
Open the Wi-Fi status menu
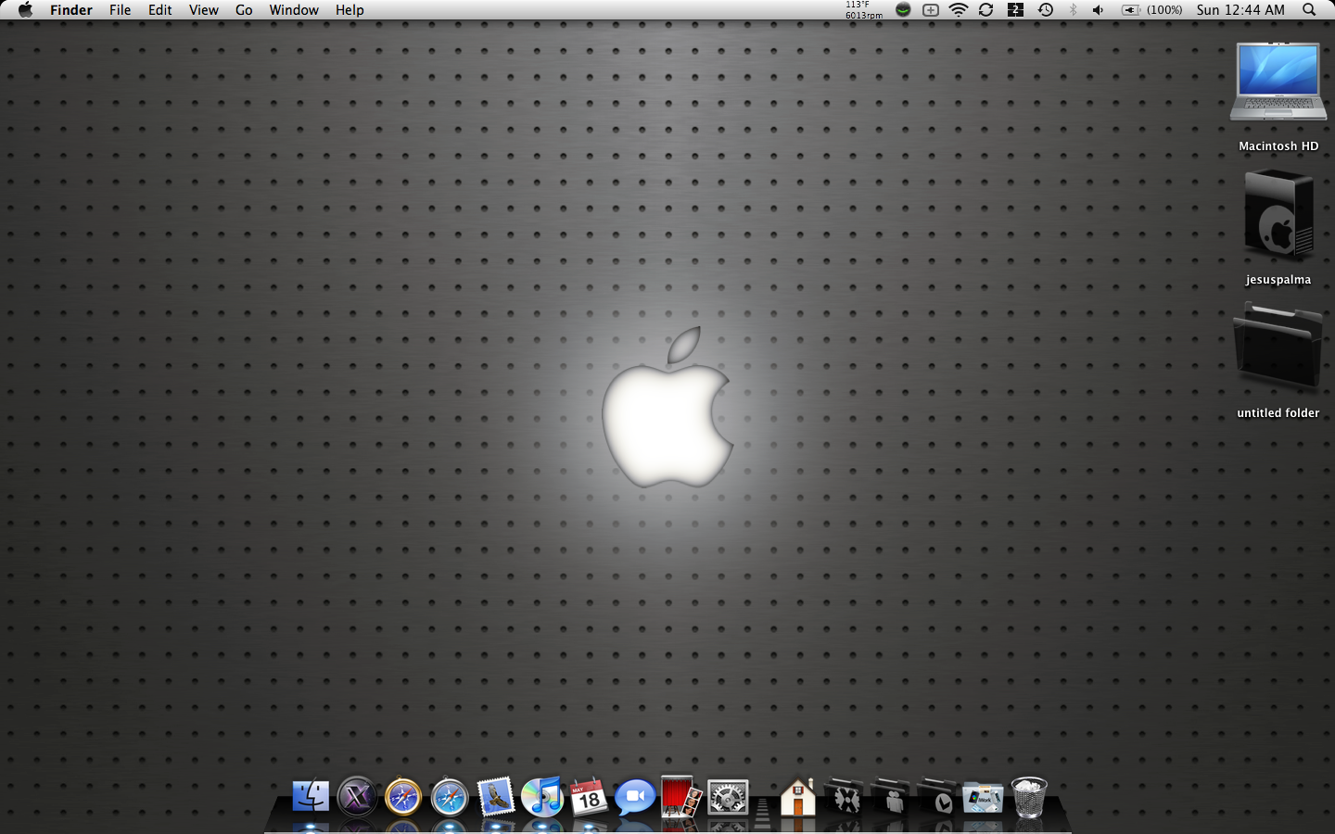[959, 10]
